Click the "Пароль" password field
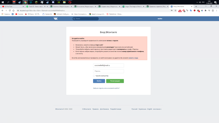This screenshot has height=123, width=219. point(109,71)
